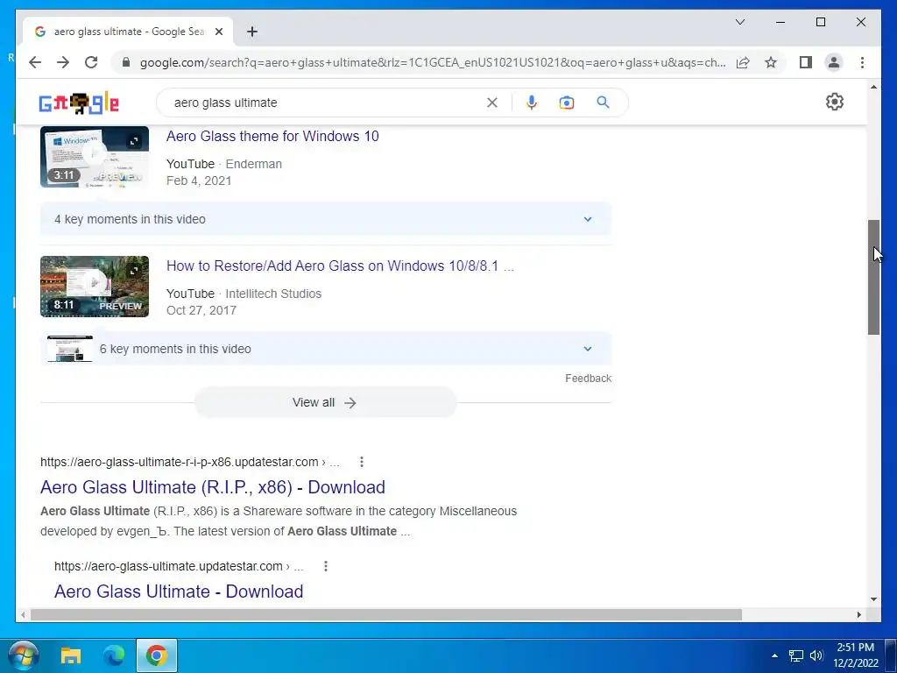Share this page via address bar icon

[743, 62]
